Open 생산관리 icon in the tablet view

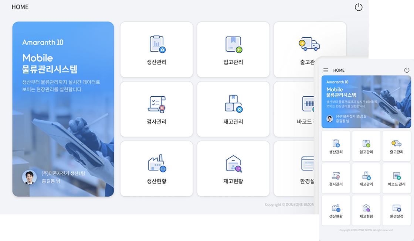coord(157,44)
